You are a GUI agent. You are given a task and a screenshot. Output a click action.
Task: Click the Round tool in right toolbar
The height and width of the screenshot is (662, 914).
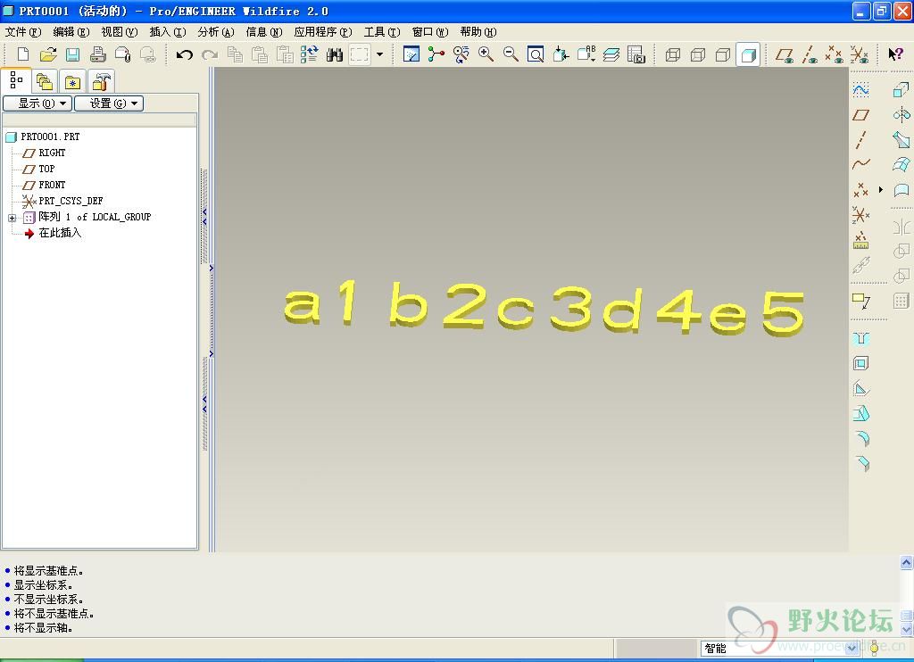[861, 438]
